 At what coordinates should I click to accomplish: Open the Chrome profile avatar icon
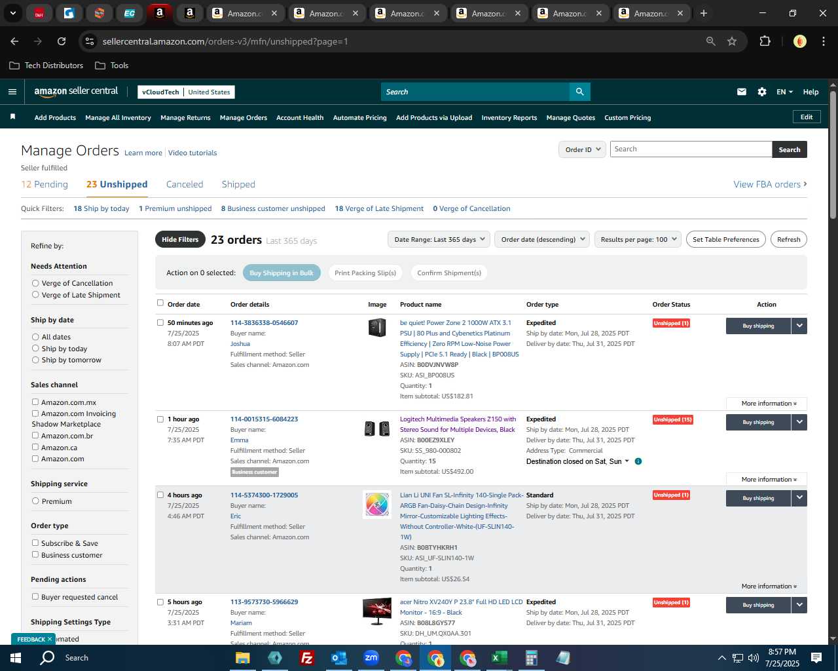click(x=799, y=41)
